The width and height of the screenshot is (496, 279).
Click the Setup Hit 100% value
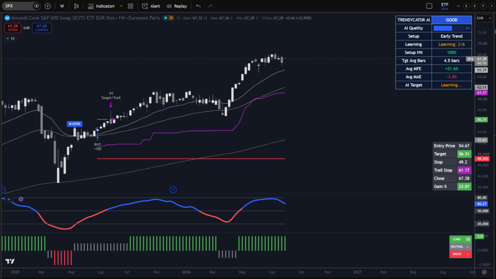(451, 52)
